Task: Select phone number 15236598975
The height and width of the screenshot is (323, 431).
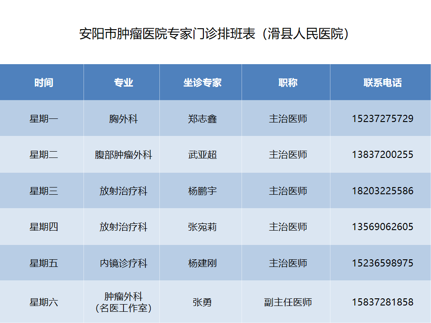Action: pyautogui.click(x=383, y=263)
